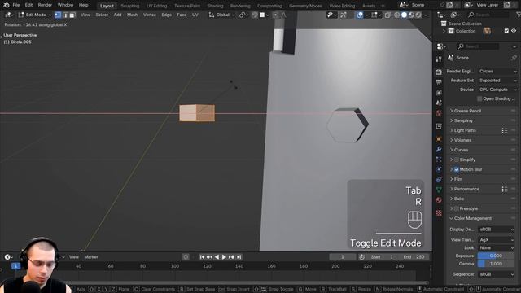Play the animation in timeline
Screen dimensions: 521x293
[224, 257]
